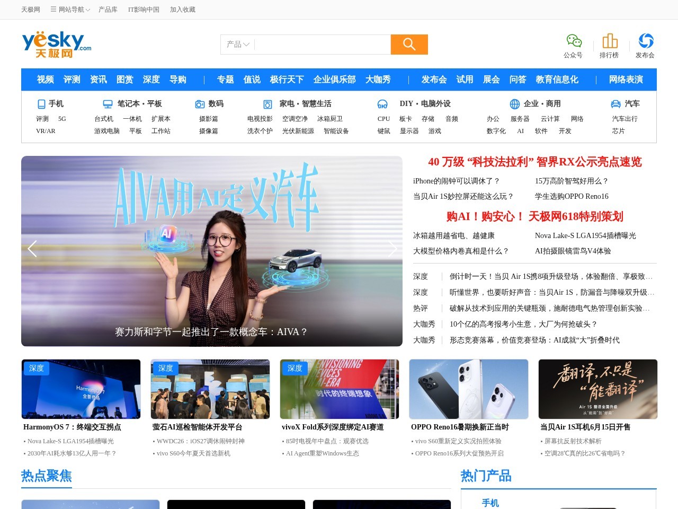Viewport: 678px width, 509px height.
Task: Open the 企业俱乐部 nav tab
Action: 335,80
